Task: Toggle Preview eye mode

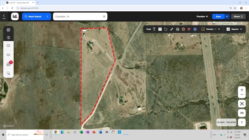Action: [x=202, y=16]
